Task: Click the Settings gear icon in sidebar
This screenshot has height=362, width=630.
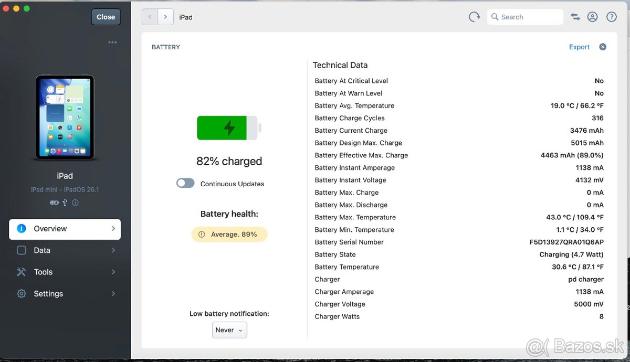Action: tap(22, 294)
